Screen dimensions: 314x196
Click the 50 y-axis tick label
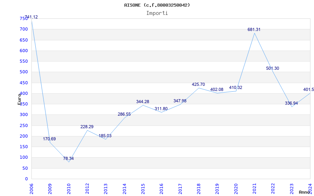click(25, 169)
